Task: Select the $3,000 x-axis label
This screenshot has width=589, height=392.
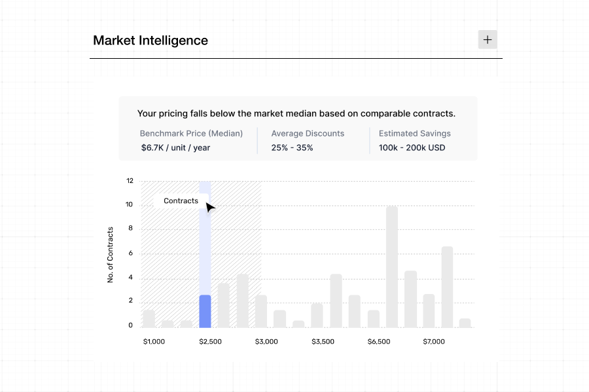Action: click(266, 342)
